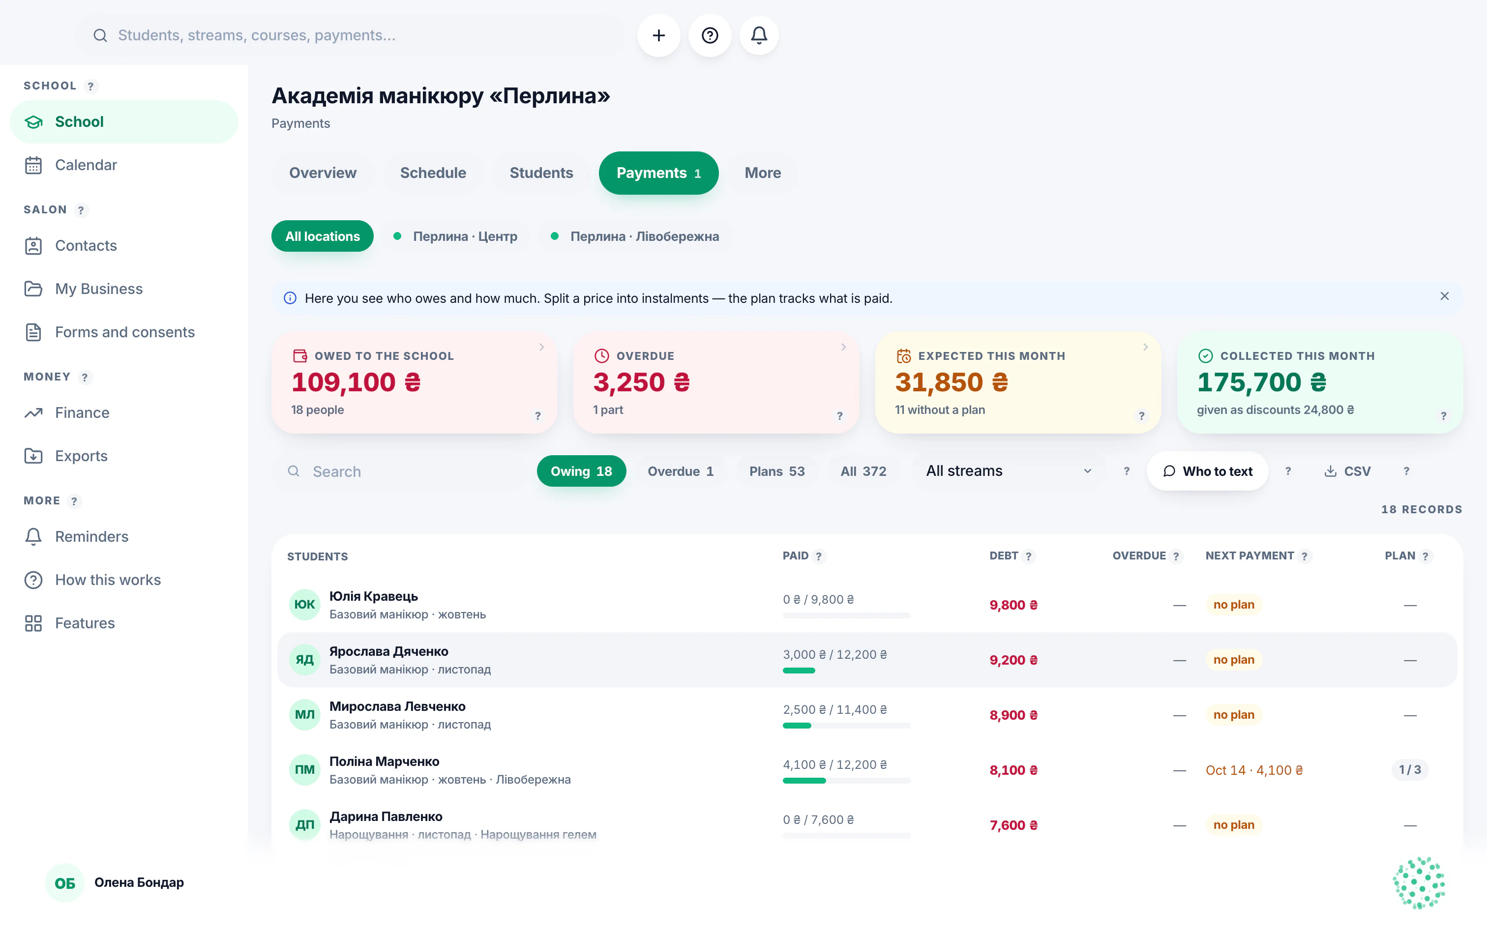Open notifications bell icon
1487x936 pixels.
pyautogui.click(x=759, y=35)
